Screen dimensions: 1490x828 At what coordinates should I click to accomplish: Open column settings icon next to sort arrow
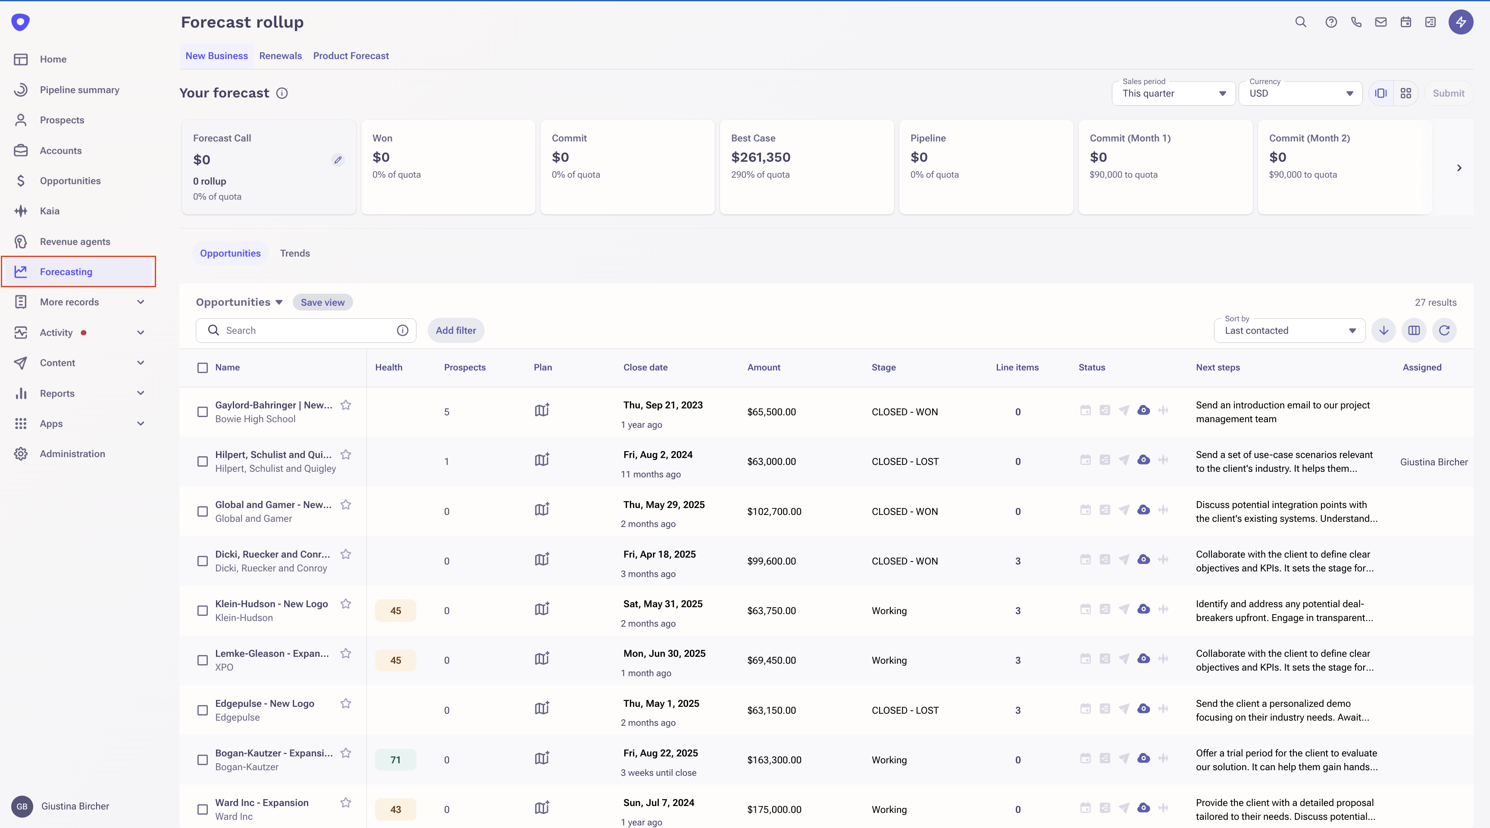[x=1414, y=330]
